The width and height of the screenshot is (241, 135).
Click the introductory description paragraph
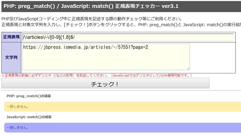pyautogui.click(x=121, y=22)
